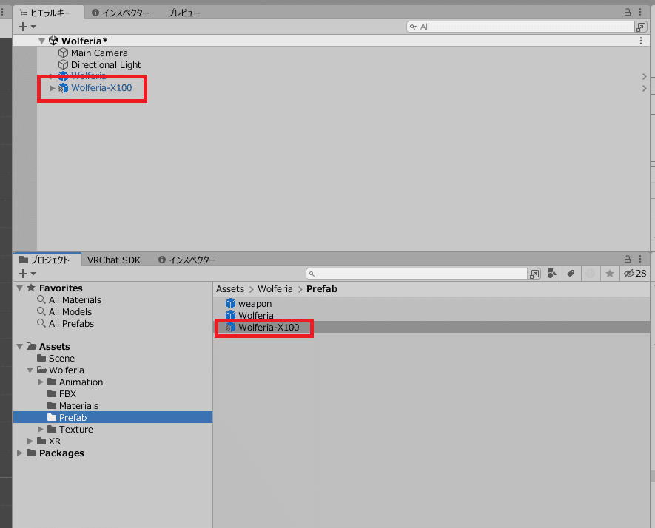
Task: Select the Packages folder
Action: point(61,453)
